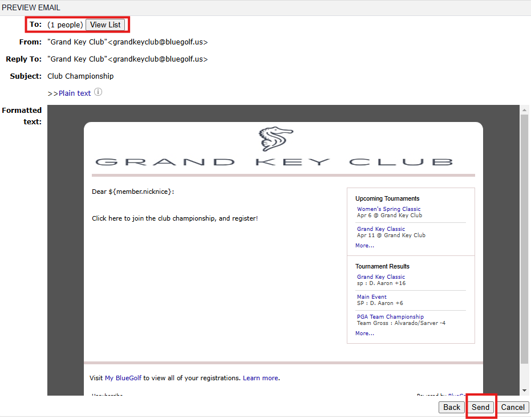The image size is (531, 419).
Task: Click the recipient count (1 people)
Action: pos(65,25)
